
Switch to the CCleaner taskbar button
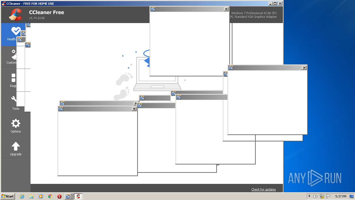78,196
